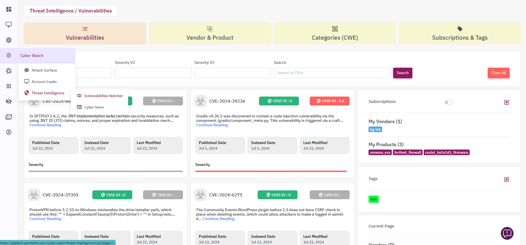Click the gray severity bar of SFTPGO card
Screen dimensions: 526x245
106,171
